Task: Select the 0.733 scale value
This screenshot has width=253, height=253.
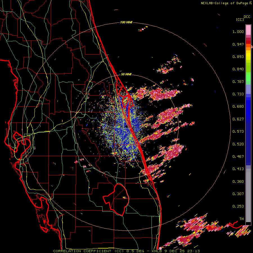Action: tap(238, 94)
